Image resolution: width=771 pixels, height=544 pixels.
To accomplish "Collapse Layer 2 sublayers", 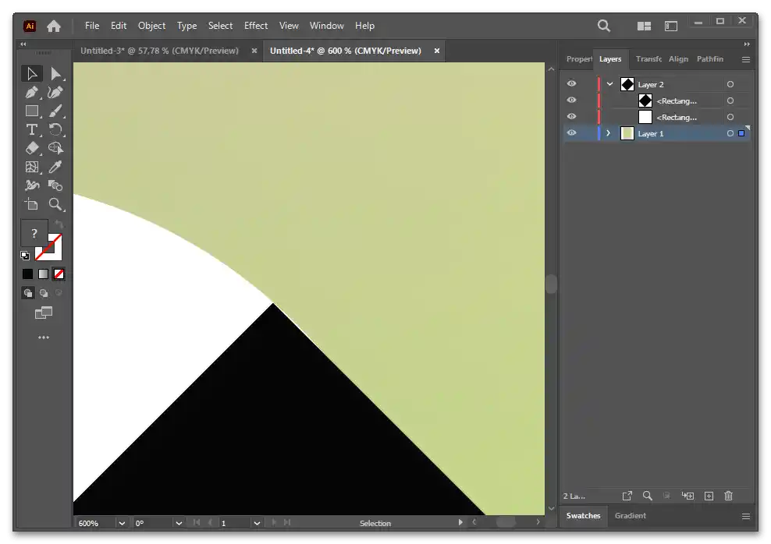I will pyautogui.click(x=610, y=84).
